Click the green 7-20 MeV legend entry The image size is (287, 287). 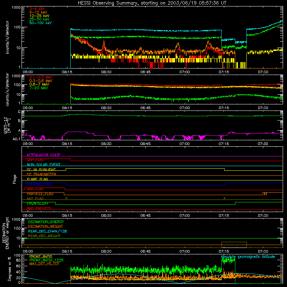tap(39, 88)
